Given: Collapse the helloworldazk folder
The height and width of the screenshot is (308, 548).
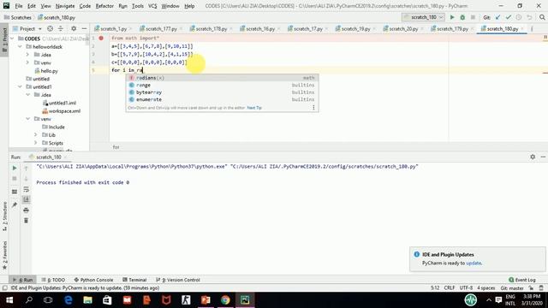Looking at the screenshot, I should coord(21,46).
